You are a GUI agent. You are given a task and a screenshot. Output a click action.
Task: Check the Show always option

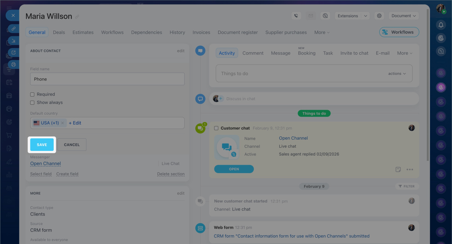tap(32, 103)
